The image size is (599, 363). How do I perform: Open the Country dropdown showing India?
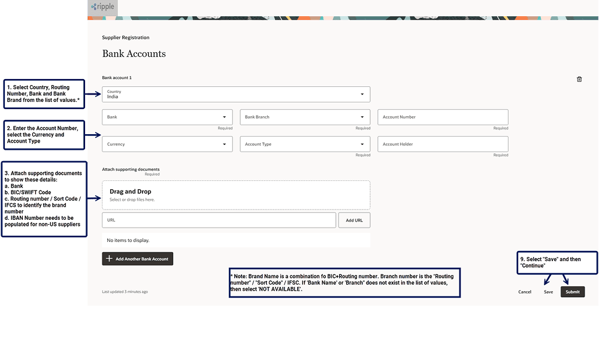pyautogui.click(x=235, y=93)
